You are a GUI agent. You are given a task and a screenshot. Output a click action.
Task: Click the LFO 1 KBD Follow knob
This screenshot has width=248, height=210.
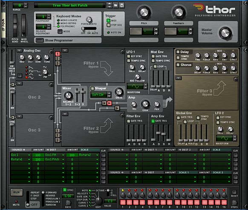(137, 77)
